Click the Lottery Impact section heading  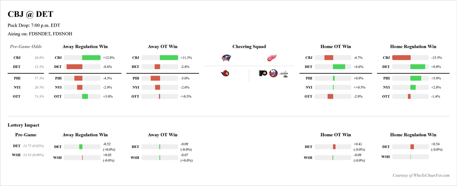pos(24,125)
